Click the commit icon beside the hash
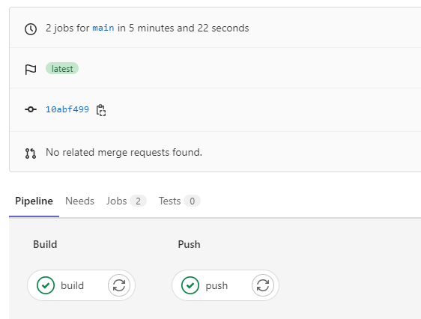 [31, 109]
